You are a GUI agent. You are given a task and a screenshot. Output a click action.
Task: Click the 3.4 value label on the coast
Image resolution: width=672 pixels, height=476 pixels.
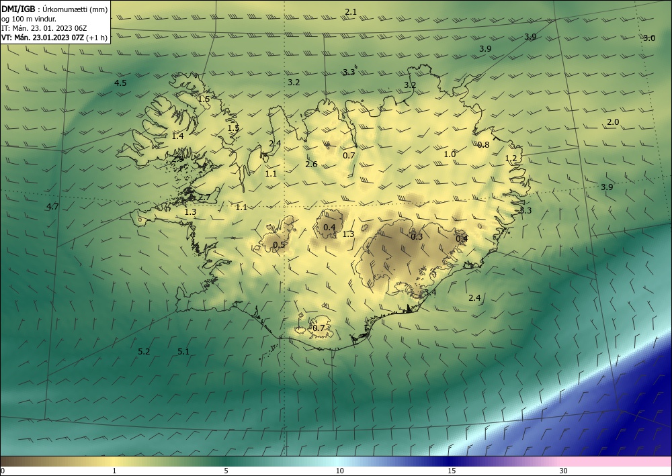(430, 292)
